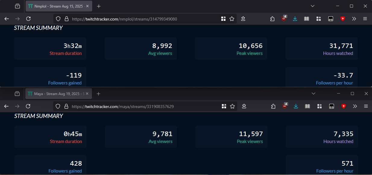Image resolution: width=372 pixels, height=175 pixels.
Task: Go back in Nmplol window
Action: point(7,19)
